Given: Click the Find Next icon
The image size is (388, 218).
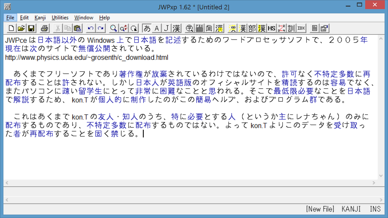Looking at the screenshot, I should pos(133,28).
